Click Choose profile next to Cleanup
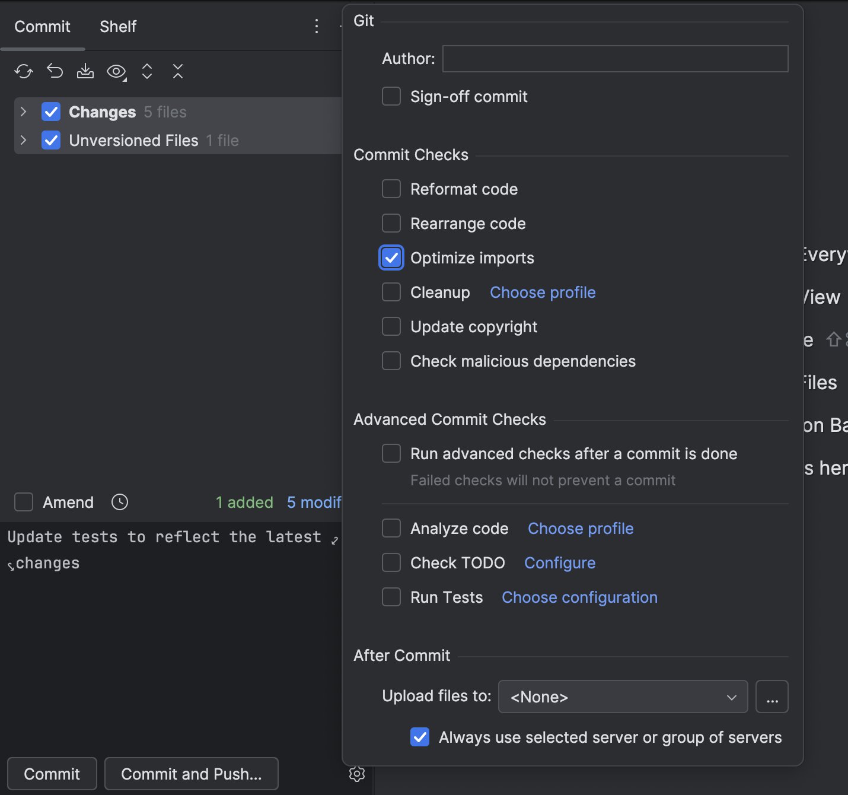 pyautogui.click(x=542, y=292)
